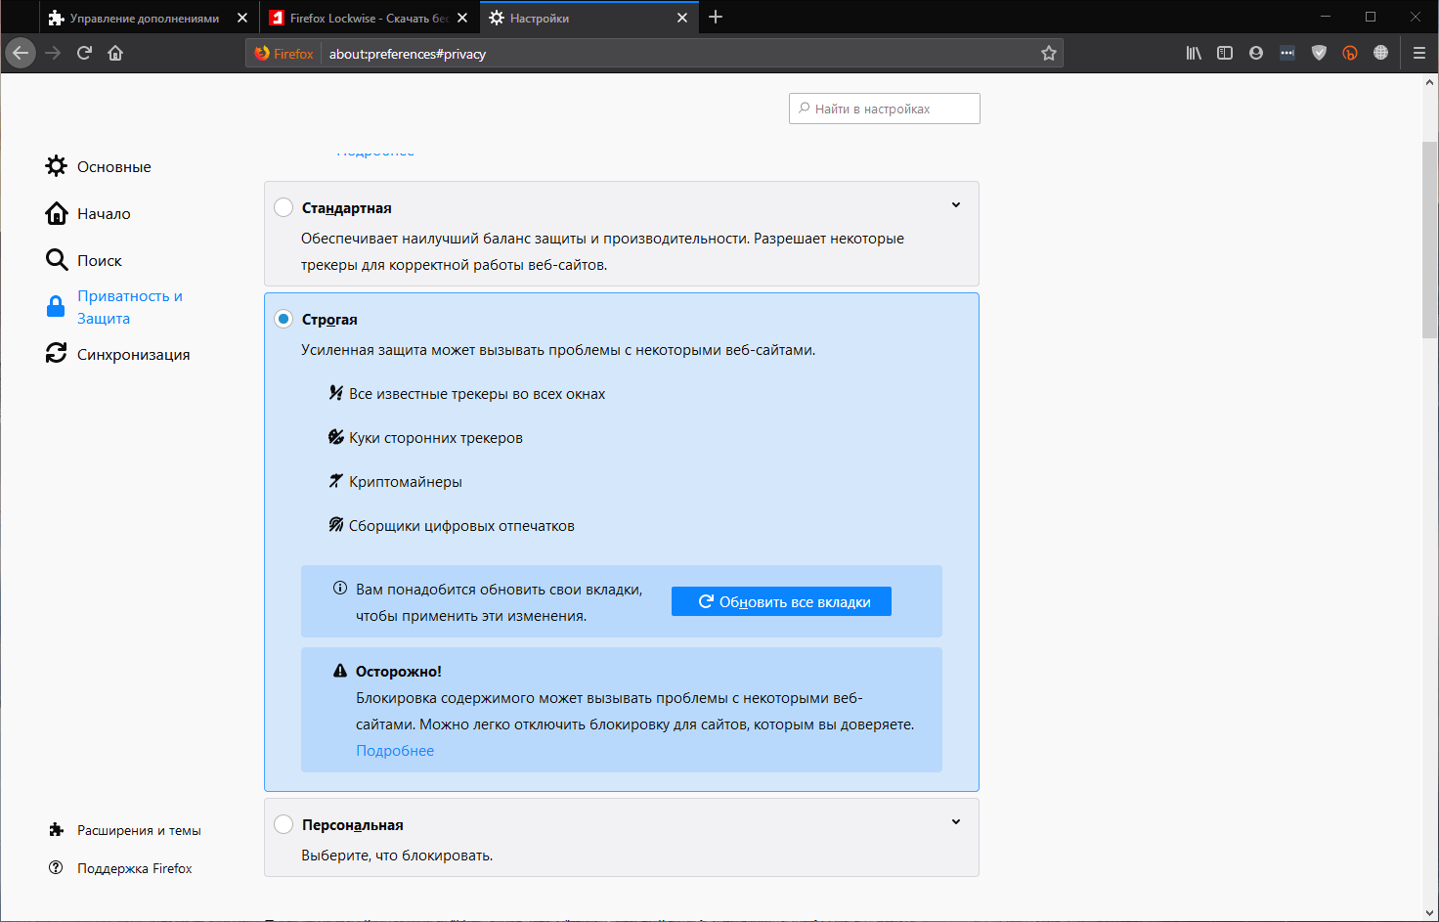
Task: Click the Home button in toolbar
Action: pos(115,53)
